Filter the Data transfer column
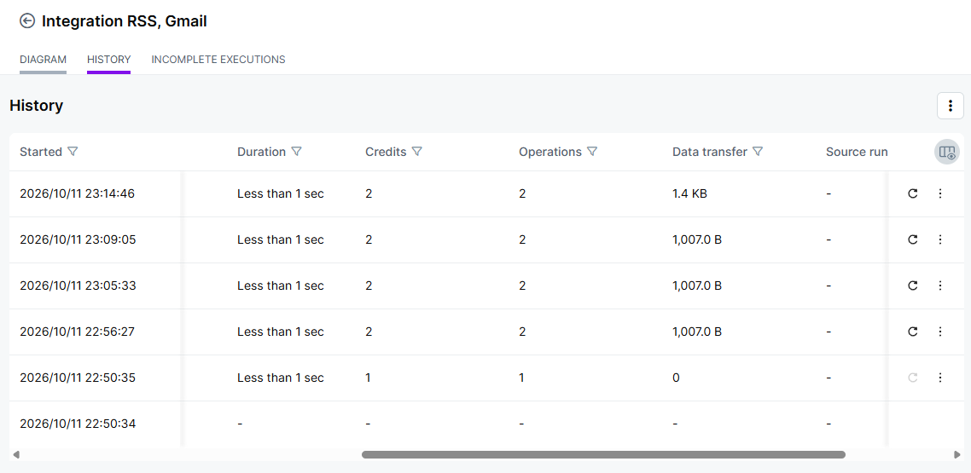971x473 pixels. (x=758, y=152)
